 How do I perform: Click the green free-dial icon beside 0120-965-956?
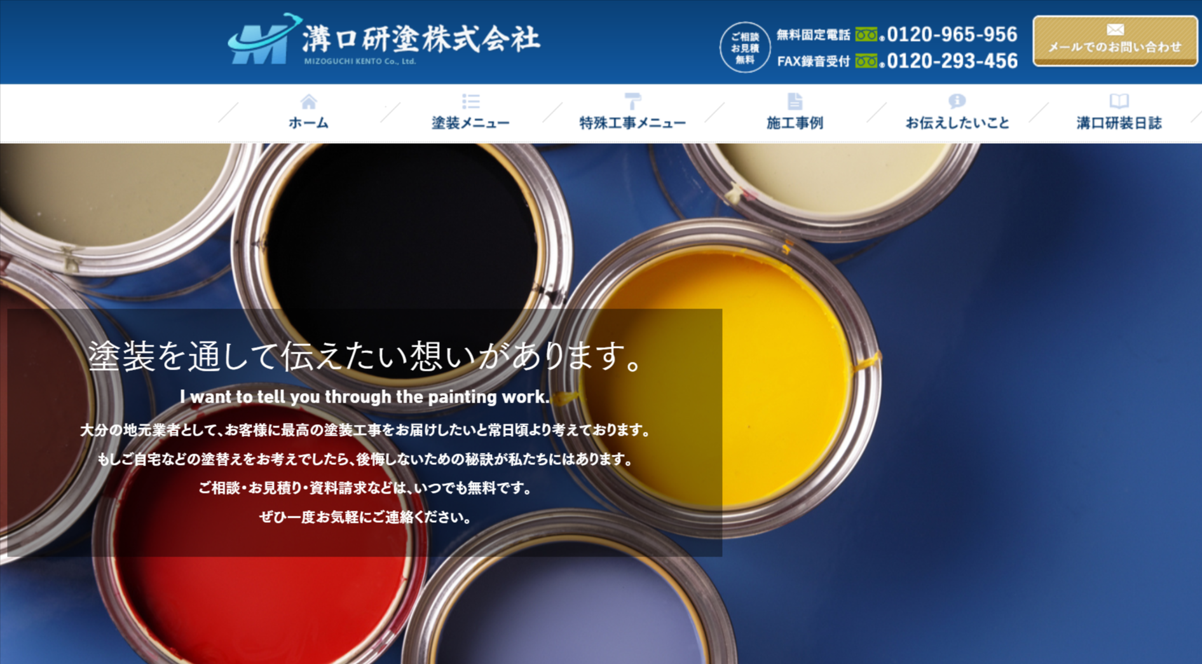tap(867, 34)
